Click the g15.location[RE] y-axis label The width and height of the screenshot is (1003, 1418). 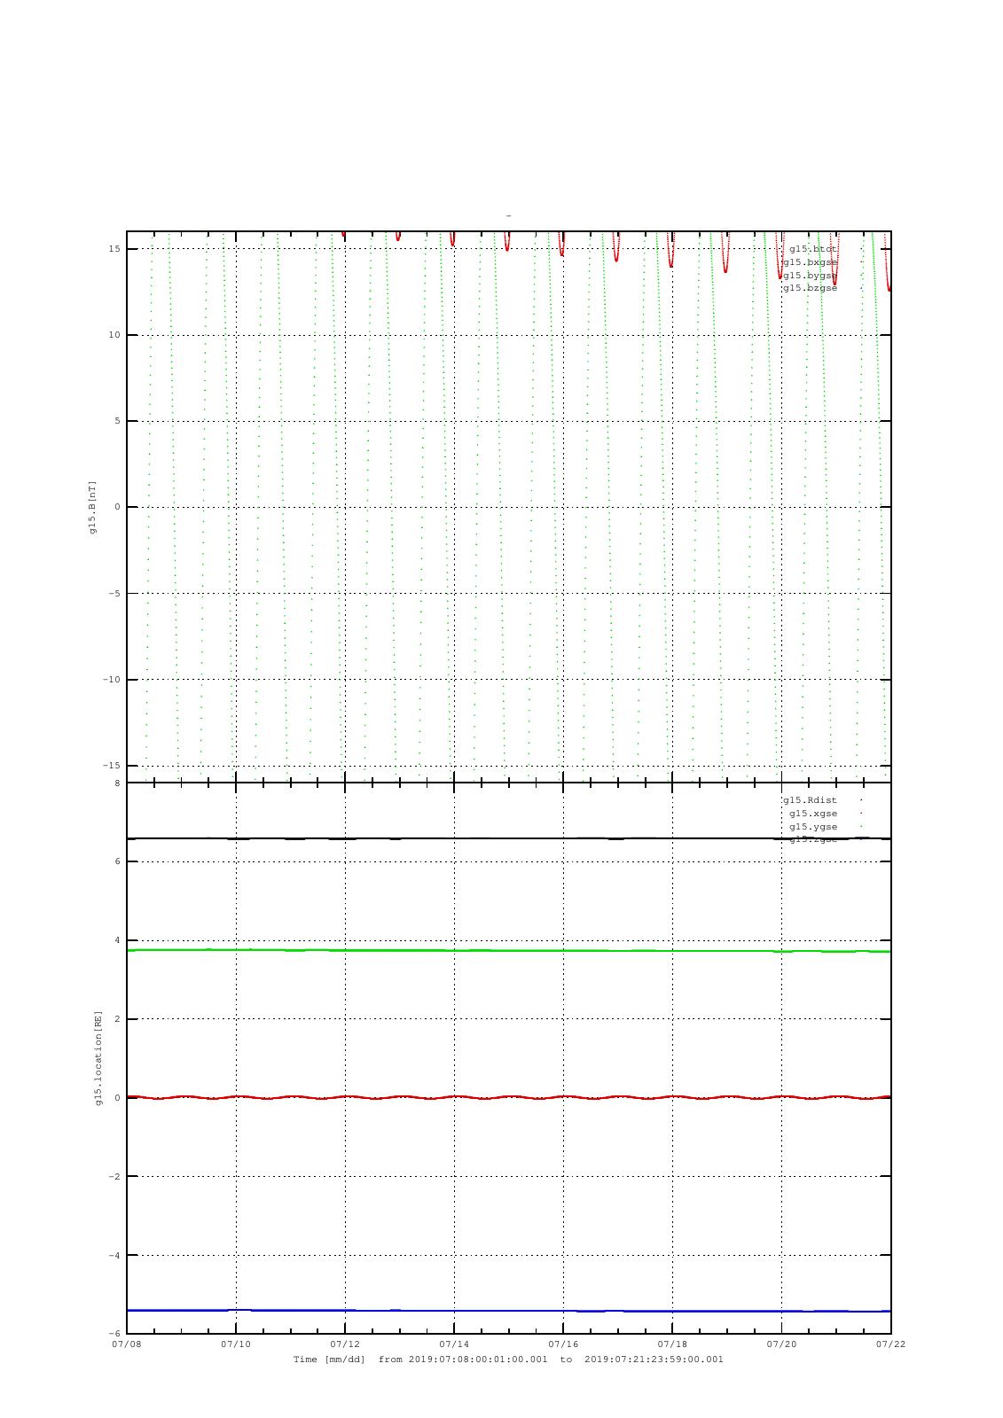(x=99, y=1058)
